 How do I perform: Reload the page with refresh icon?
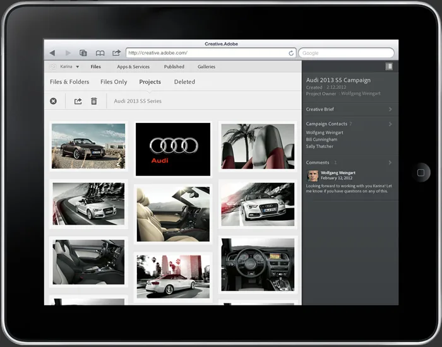[x=291, y=53]
